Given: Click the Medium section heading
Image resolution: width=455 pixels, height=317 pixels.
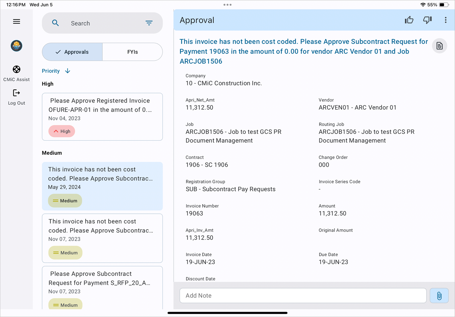Looking at the screenshot, I should [52, 153].
